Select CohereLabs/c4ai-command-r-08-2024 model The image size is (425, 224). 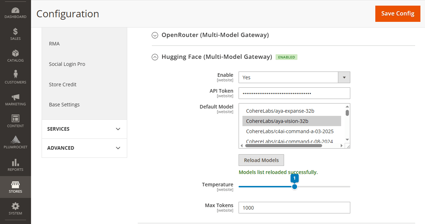[x=292, y=141]
